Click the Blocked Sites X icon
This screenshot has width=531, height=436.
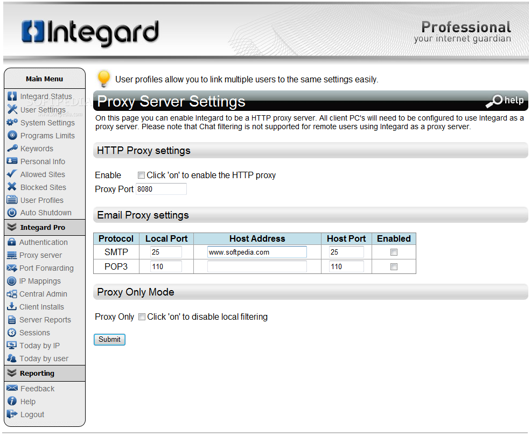point(12,187)
